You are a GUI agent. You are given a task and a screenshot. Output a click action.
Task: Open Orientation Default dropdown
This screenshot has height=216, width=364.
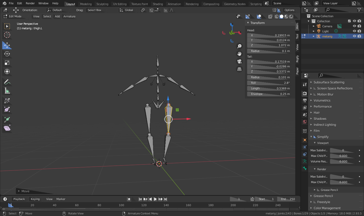coord(58,10)
